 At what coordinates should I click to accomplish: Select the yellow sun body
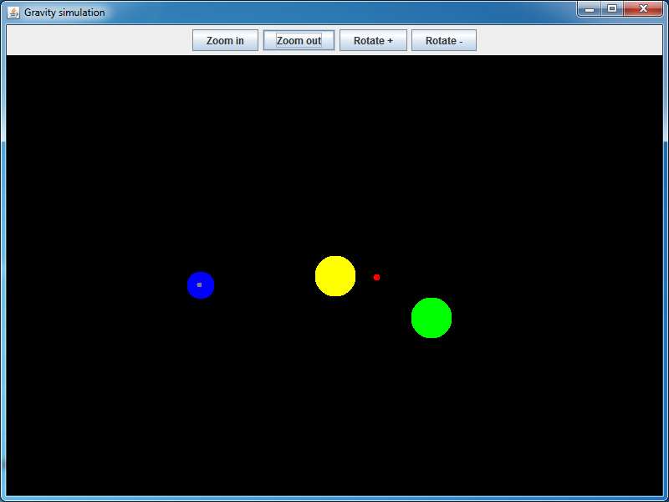(x=335, y=276)
